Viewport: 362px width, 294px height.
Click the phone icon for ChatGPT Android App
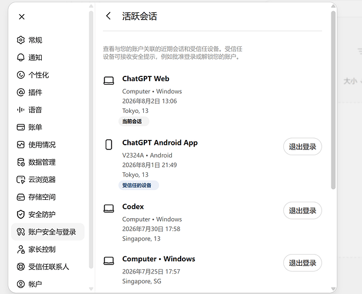point(109,145)
